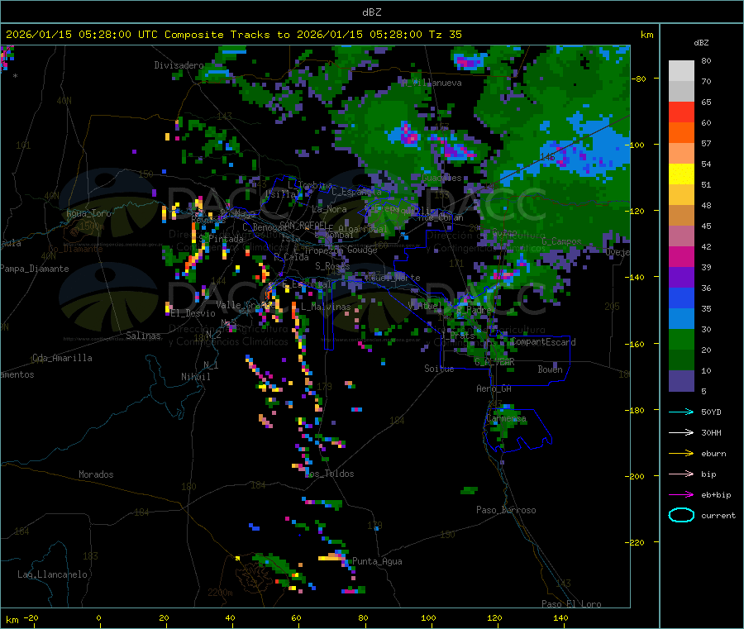Click the 'Paso_El_Loro' map label

tap(572, 604)
